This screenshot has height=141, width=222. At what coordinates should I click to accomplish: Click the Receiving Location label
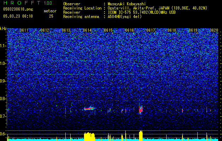coord(82,8)
